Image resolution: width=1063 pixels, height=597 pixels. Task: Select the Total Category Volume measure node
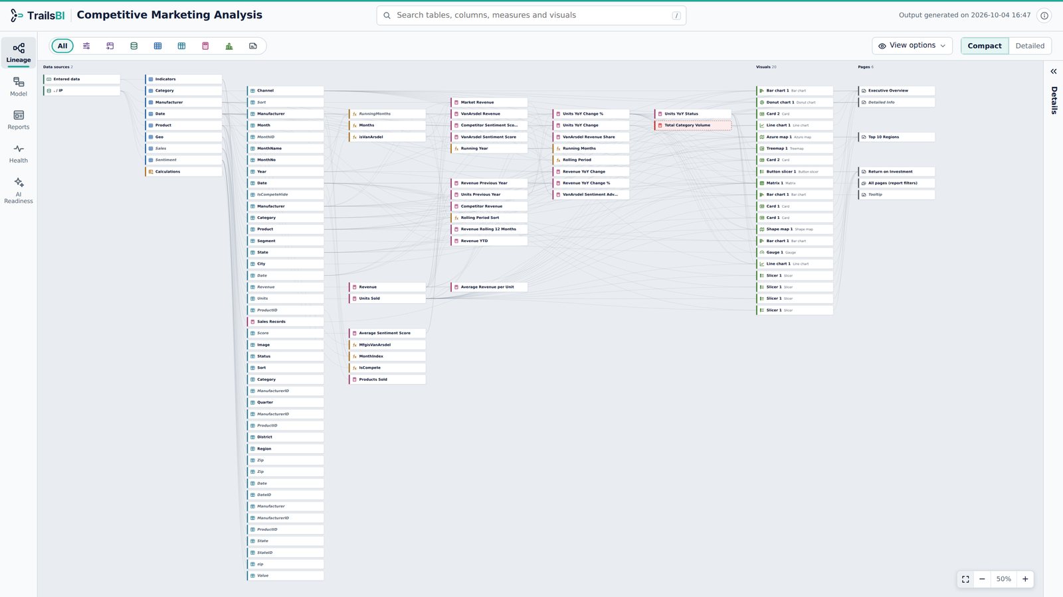click(x=693, y=125)
